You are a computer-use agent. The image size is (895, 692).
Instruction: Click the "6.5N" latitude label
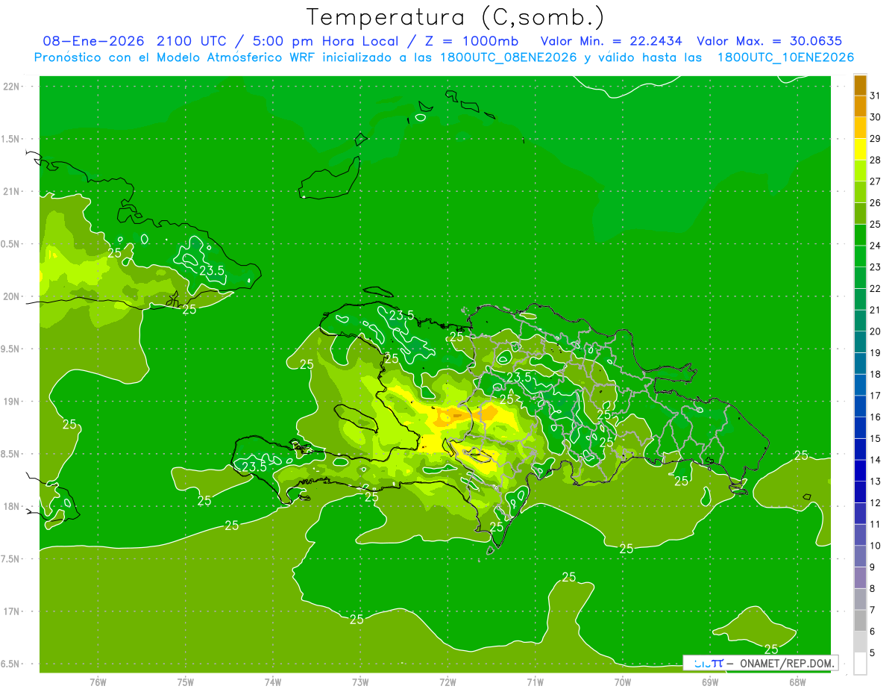point(10,664)
